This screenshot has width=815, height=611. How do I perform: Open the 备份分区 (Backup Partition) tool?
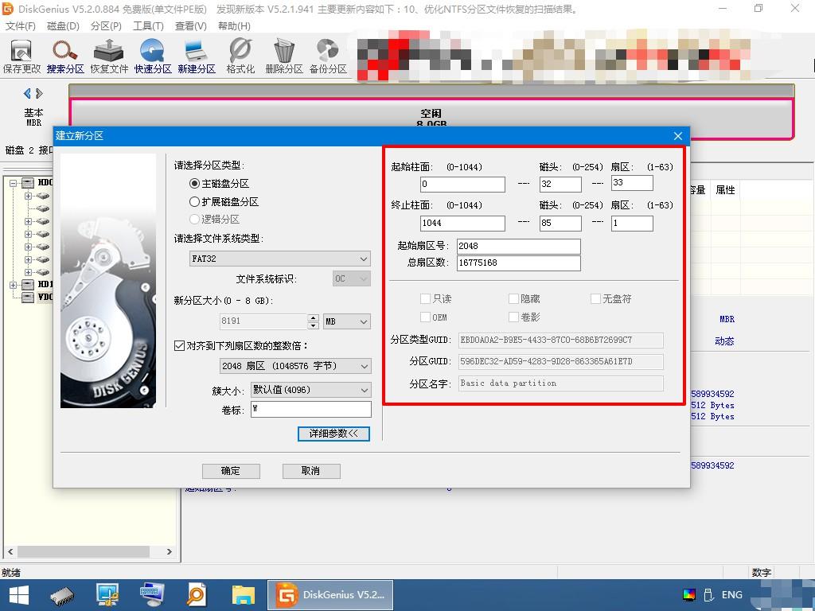(327, 54)
